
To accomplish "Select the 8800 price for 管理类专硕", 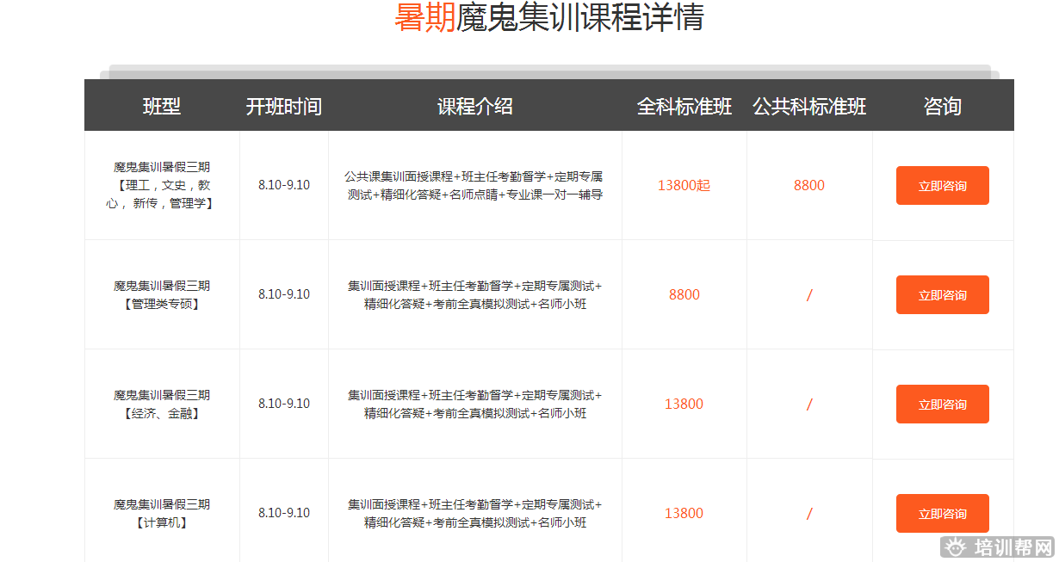I will 684,294.
